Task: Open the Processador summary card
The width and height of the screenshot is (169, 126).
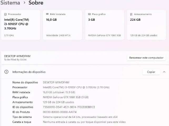Action: click(21, 25)
